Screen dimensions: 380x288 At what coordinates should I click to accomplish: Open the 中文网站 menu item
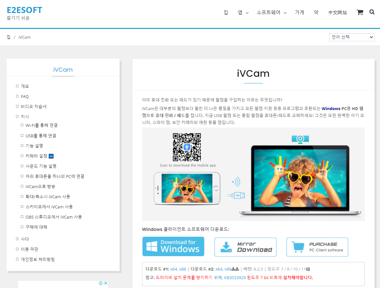337,12
